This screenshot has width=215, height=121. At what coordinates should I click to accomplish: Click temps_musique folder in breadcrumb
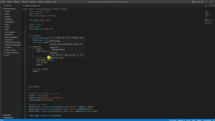[x=28, y=9]
